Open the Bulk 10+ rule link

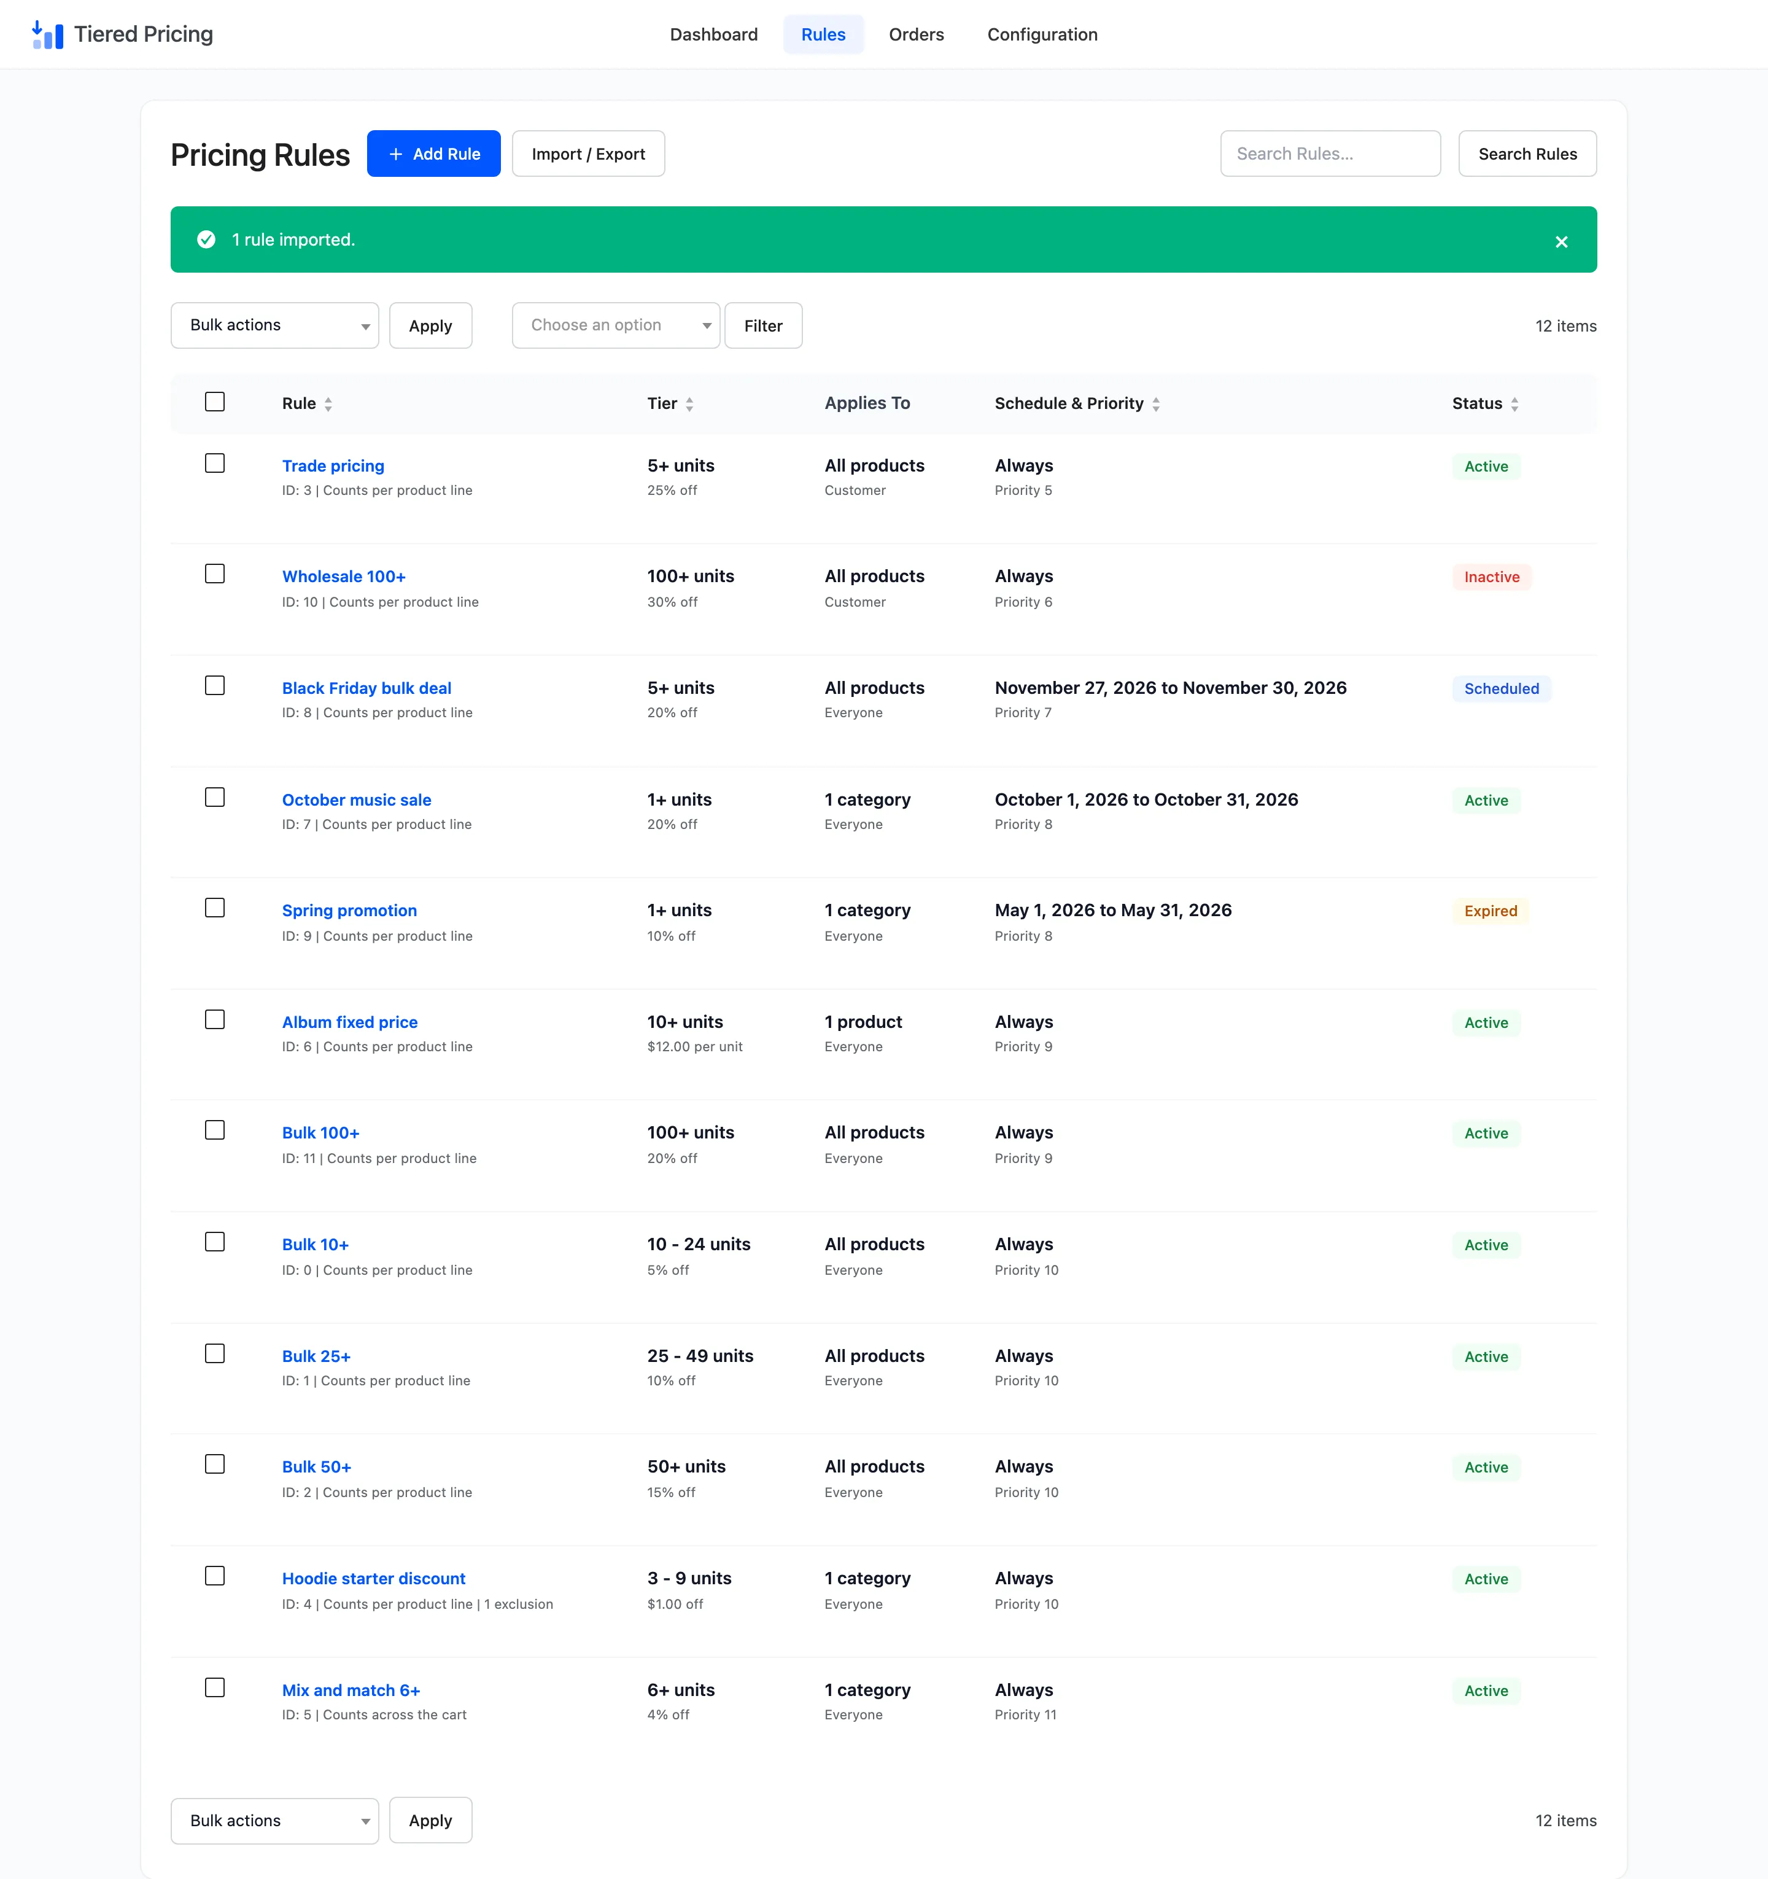point(316,1245)
